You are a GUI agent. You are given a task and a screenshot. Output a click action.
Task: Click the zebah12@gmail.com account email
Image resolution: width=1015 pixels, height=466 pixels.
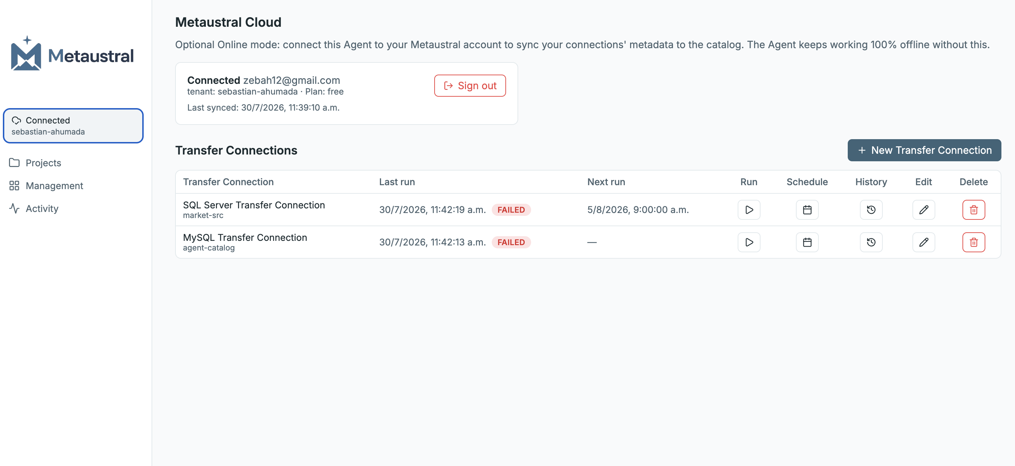click(292, 80)
